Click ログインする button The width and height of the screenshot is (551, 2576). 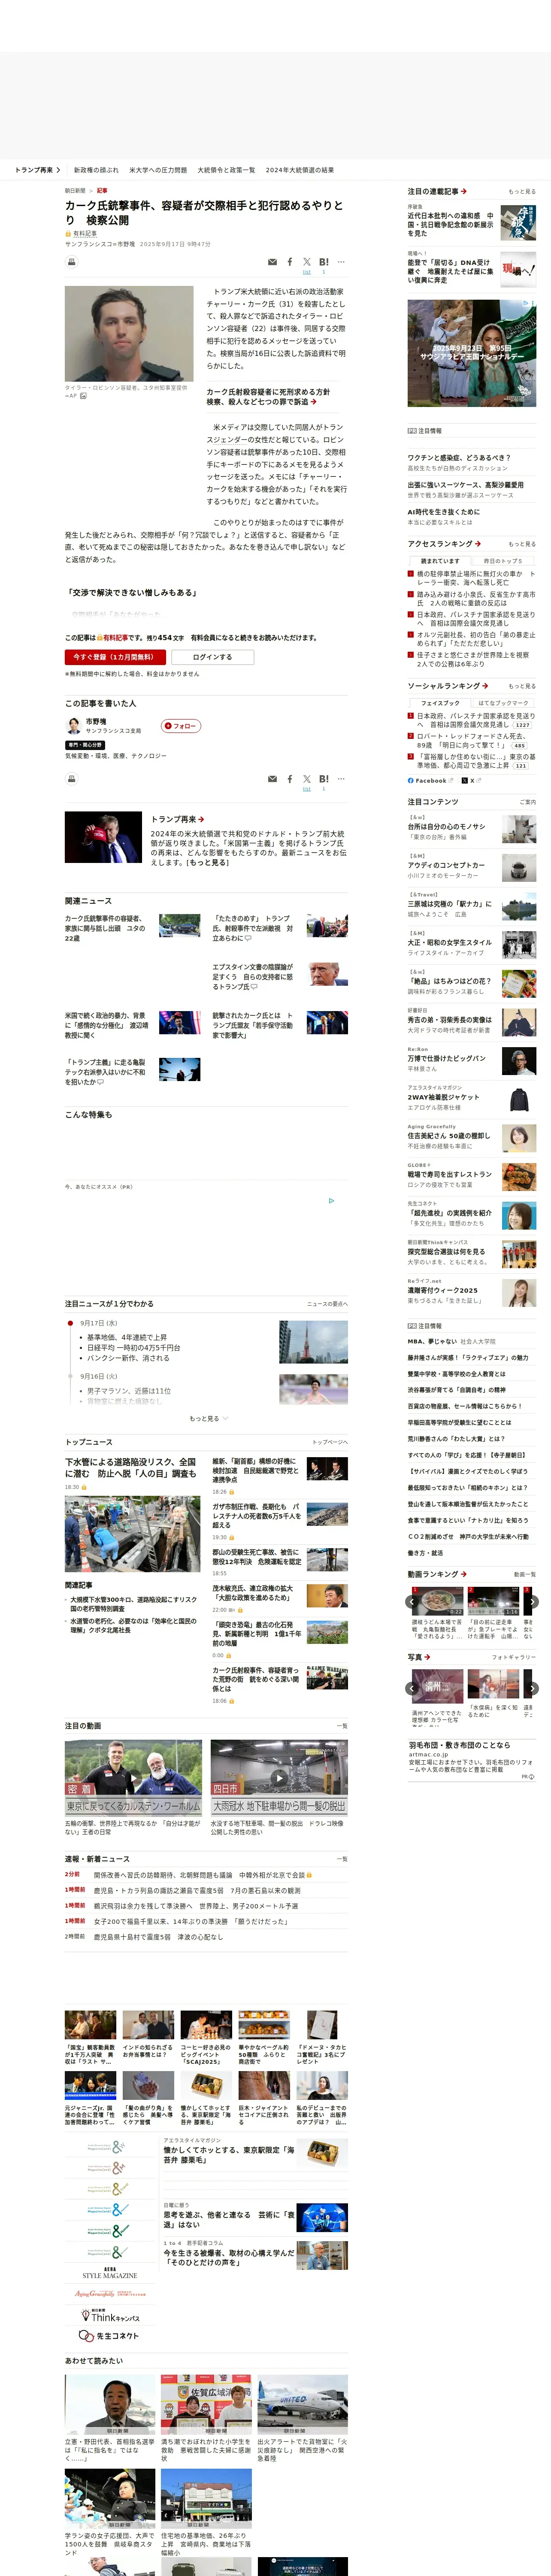[212, 657]
